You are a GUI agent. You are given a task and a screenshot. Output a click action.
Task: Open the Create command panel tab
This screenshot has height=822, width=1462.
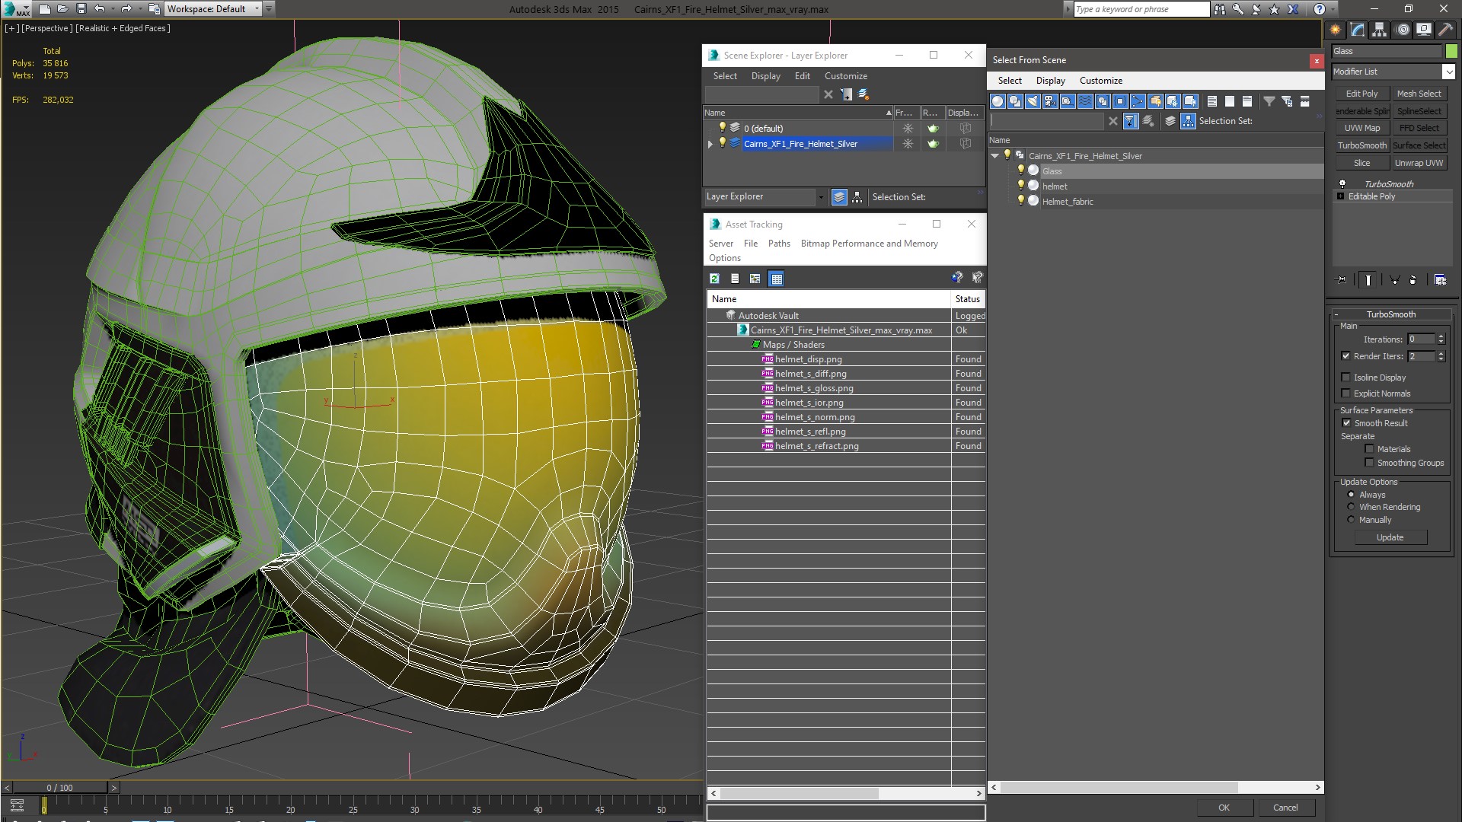[1336, 30]
